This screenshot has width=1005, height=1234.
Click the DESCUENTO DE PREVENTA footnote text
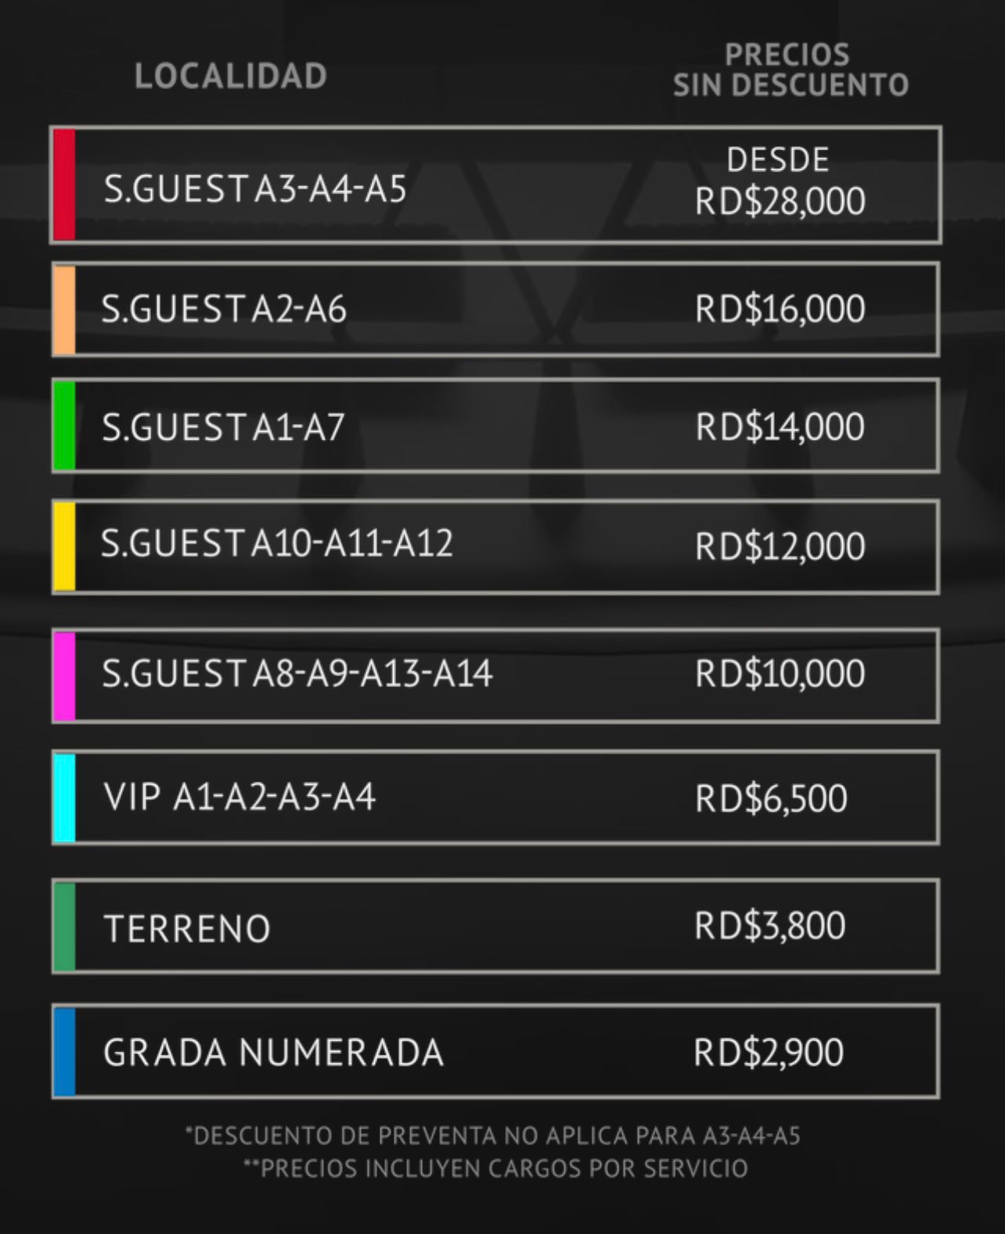(x=493, y=1136)
